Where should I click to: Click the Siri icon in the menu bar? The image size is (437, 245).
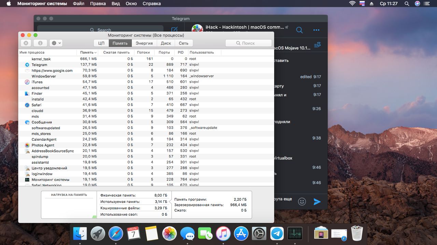(417, 3)
